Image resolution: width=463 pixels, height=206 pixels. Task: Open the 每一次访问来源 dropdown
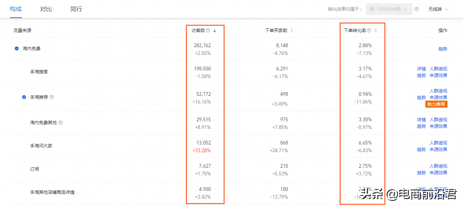pyautogui.click(x=389, y=9)
